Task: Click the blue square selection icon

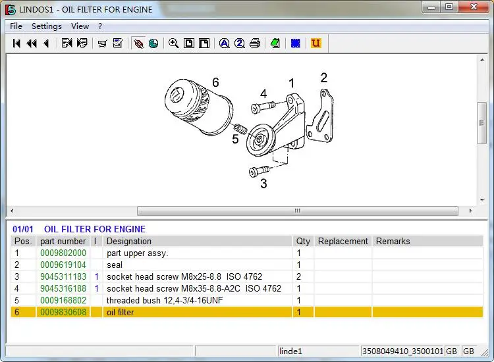Action: click(x=296, y=43)
